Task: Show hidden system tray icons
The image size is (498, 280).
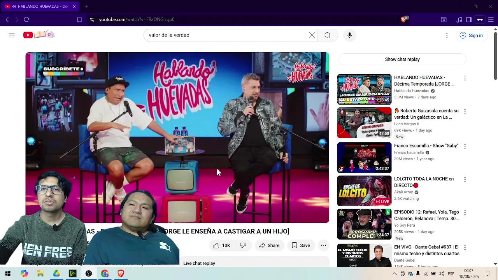Action: click(395, 274)
